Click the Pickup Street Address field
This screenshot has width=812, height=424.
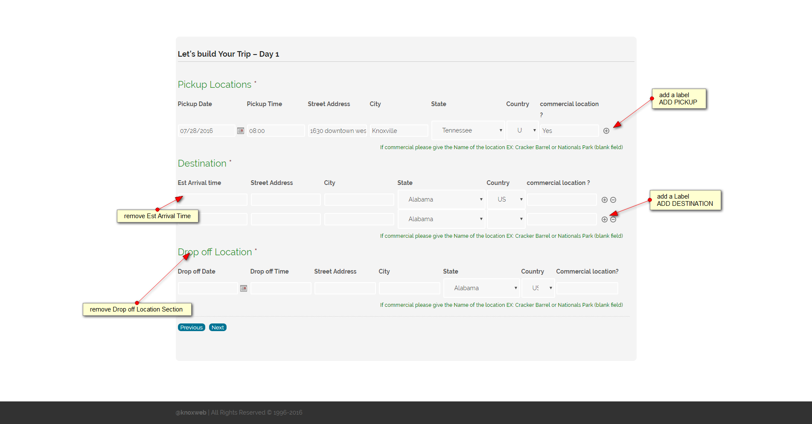coord(338,131)
